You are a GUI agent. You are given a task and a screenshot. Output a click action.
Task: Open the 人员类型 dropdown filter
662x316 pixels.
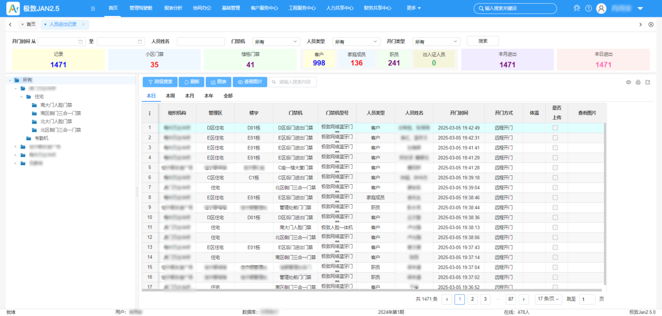[356, 41]
